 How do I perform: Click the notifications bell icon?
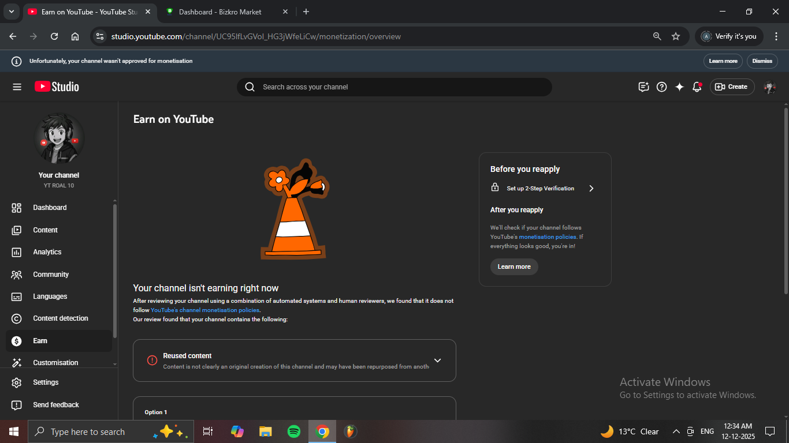697,87
